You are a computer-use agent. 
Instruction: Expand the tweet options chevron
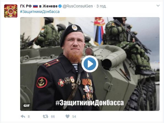158,6
